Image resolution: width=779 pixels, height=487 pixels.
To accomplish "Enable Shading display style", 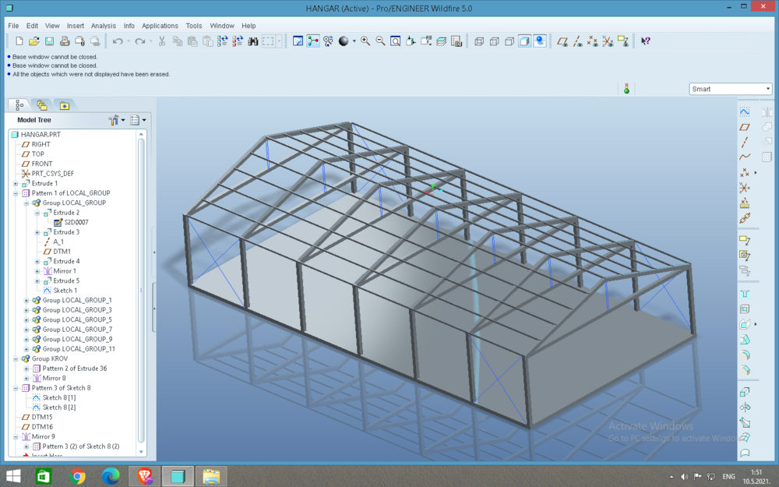I will click(524, 41).
